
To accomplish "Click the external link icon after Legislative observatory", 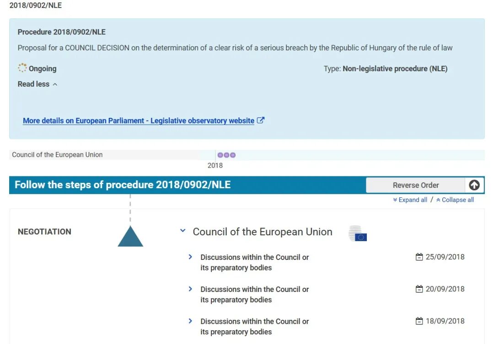I will click(x=261, y=120).
